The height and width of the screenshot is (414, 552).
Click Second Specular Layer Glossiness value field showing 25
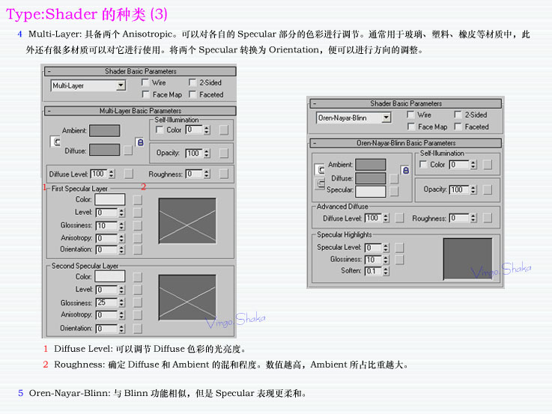tap(106, 302)
